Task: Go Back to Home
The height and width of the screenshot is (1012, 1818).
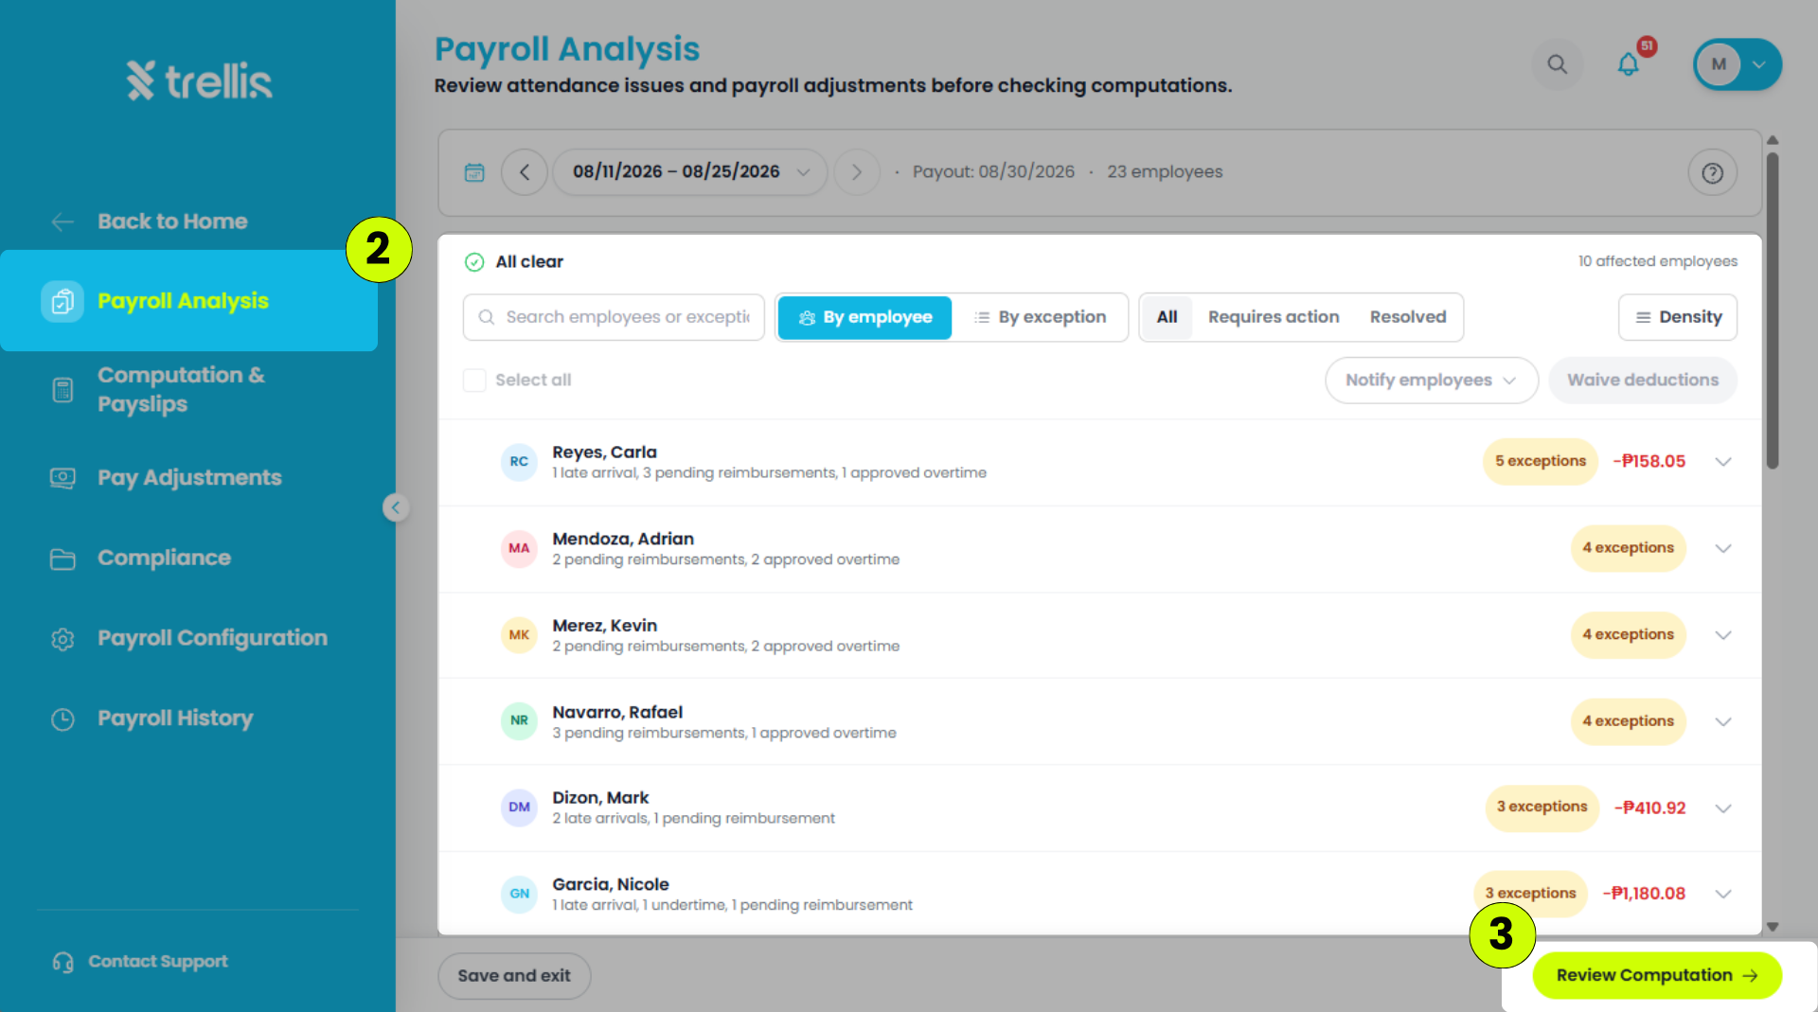Action: [149, 222]
